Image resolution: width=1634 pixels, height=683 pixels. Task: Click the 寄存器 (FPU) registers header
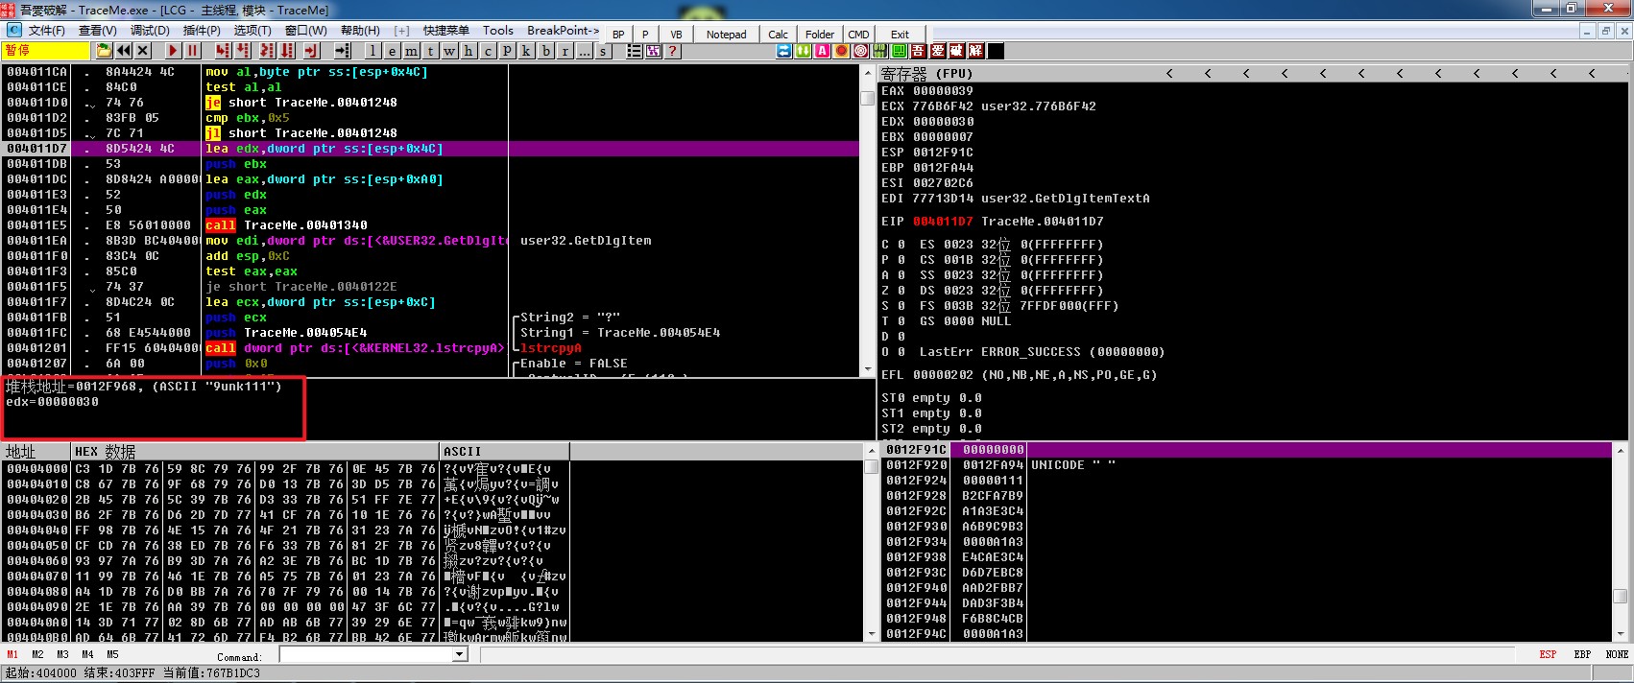click(926, 73)
